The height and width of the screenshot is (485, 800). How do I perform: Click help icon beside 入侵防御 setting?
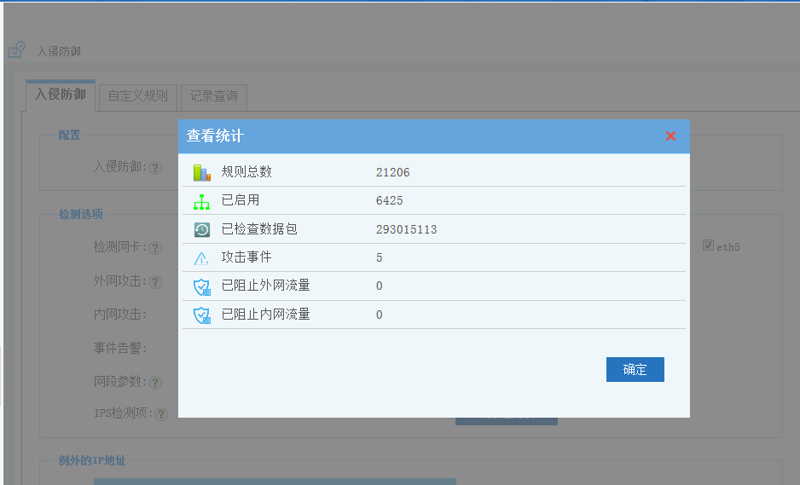coord(155,168)
